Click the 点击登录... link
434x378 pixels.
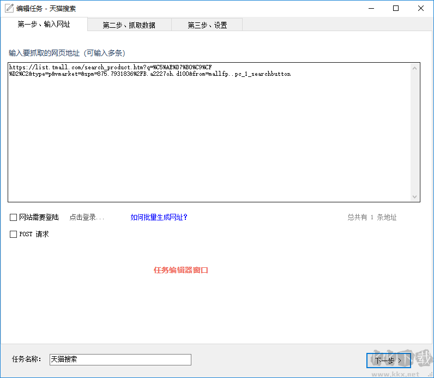87,218
